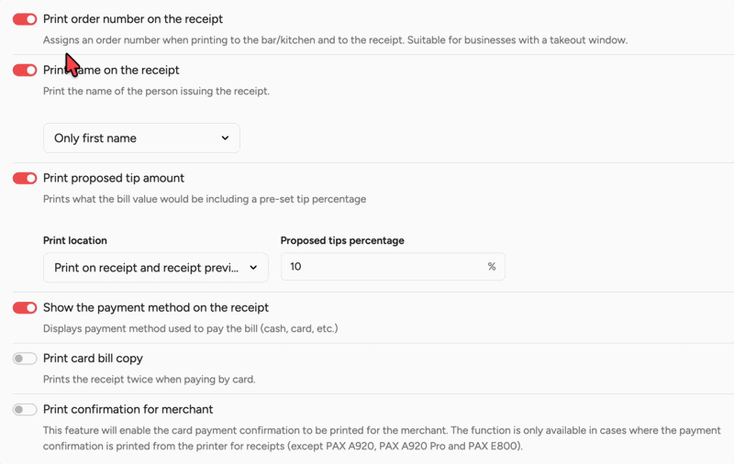Click the Print proposed tip amount label
This screenshot has height=464, width=734.
tap(114, 178)
